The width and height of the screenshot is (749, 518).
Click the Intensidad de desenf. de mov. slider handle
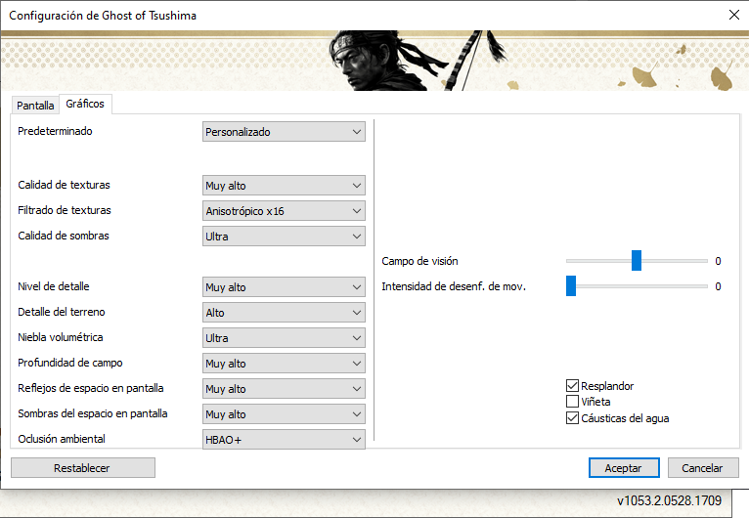coord(571,286)
